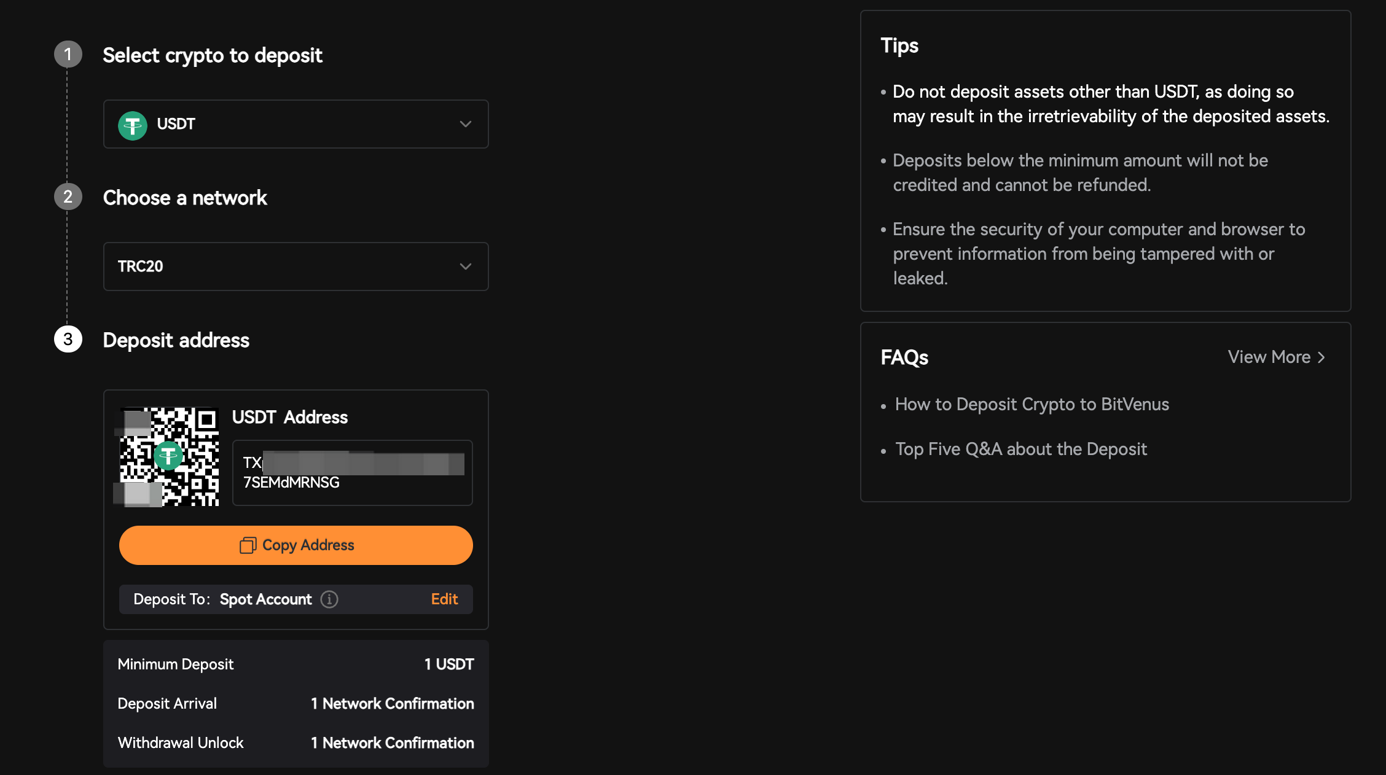The image size is (1386, 775).
Task: Click the arrow next to View More
Action: pyautogui.click(x=1321, y=357)
